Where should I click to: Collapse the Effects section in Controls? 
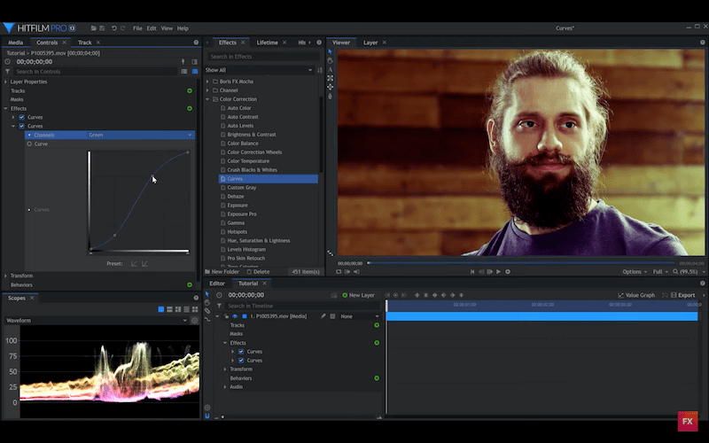pyautogui.click(x=6, y=108)
